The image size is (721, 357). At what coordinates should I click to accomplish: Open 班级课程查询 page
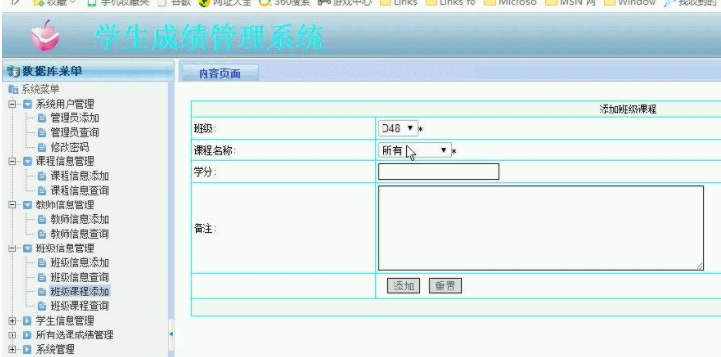pyautogui.click(x=79, y=306)
